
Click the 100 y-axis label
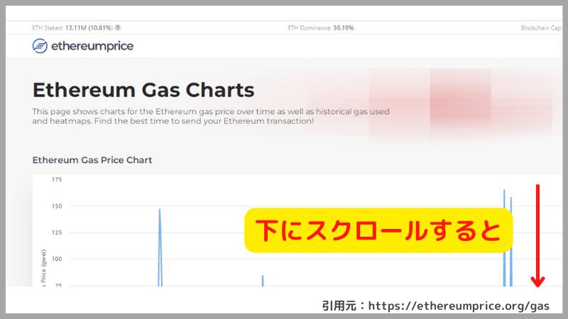click(x=57, y=259)
